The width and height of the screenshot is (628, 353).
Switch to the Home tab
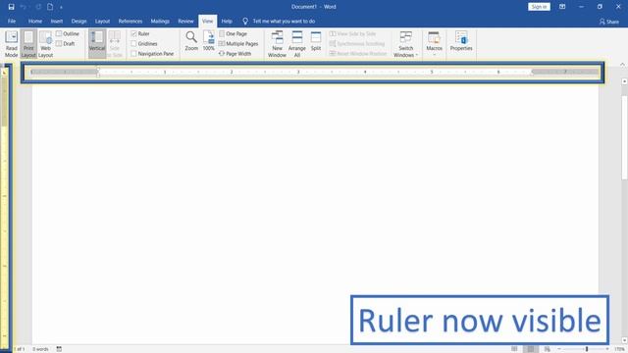click(35, 22)
